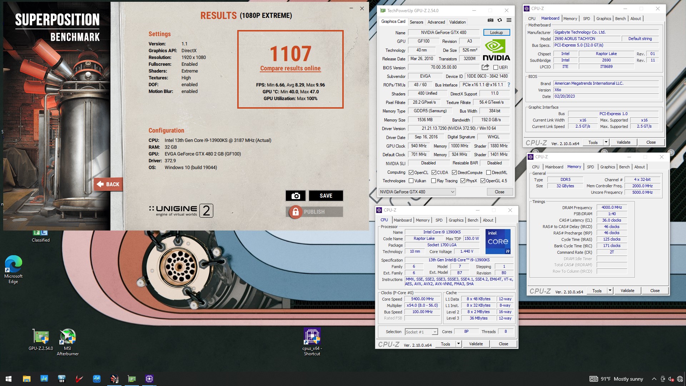Click the locked PUBLISH button icon
Screen dimensions: 686x386
295,212
